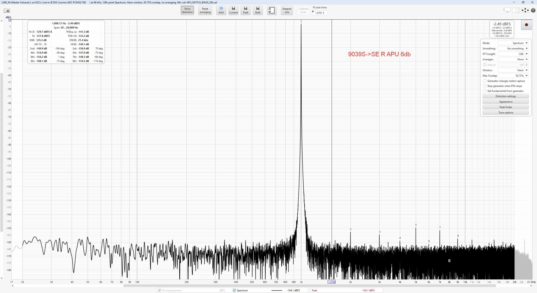Enable the Stop at checkbox
Image resolution: width=537 pixels, height=293 pixels.
click(485, 65)
